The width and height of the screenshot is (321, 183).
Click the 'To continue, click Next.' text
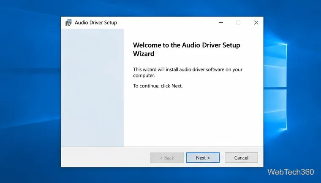coord(158,86)
